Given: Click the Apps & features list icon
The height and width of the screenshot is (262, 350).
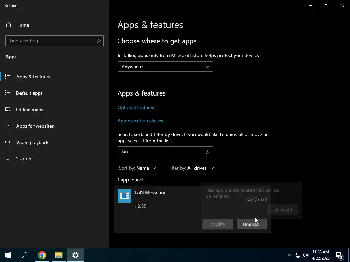Looking at the screenshot, I should 8,76.
